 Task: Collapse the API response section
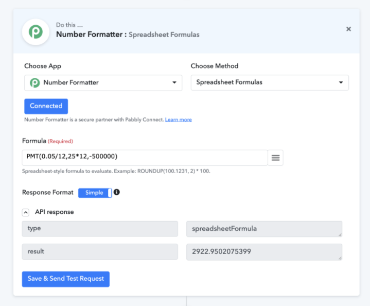pyautogui.click(x=26, y=212)
